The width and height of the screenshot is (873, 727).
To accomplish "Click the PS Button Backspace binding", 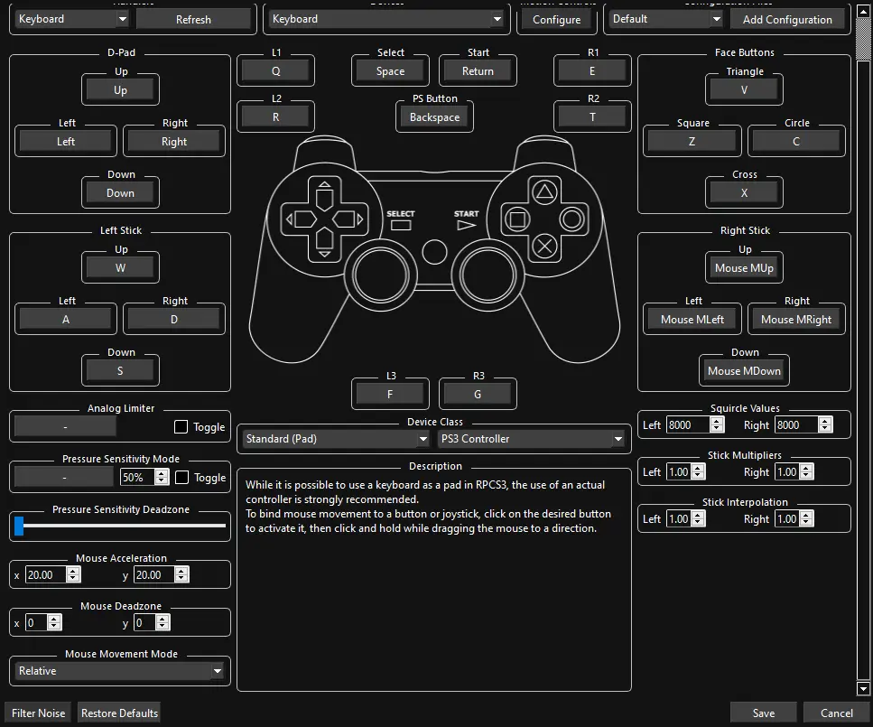I will point(434,117).
